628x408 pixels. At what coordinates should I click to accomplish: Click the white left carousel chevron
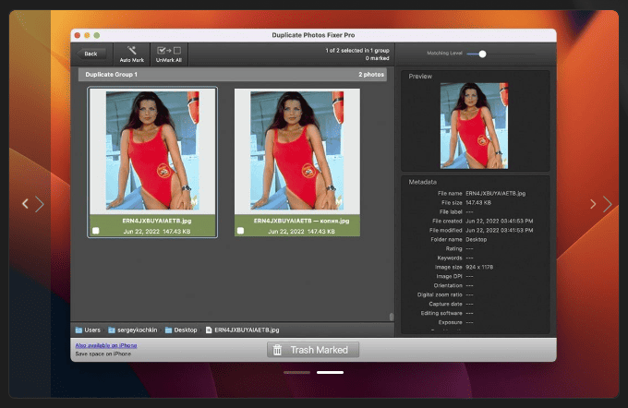pyautogui.click(x=25, y=204)
